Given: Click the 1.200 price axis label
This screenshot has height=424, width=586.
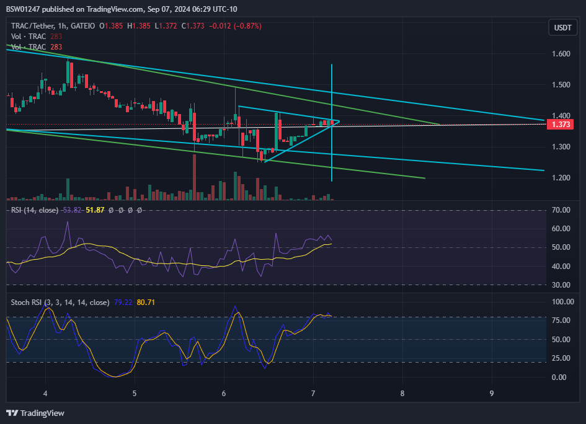Looking at the screenshot, I should tap(561, 178).
